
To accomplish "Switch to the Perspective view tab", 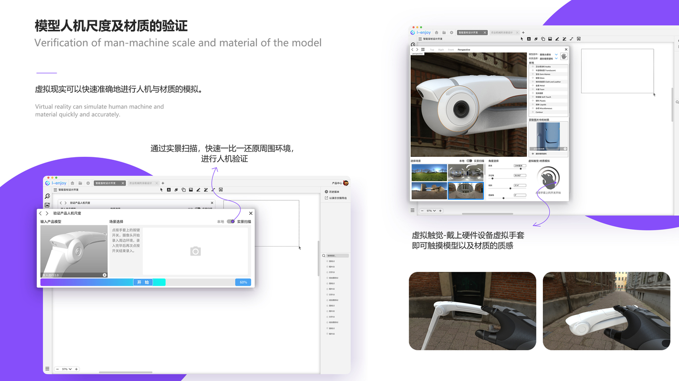I will coord(464,50).
